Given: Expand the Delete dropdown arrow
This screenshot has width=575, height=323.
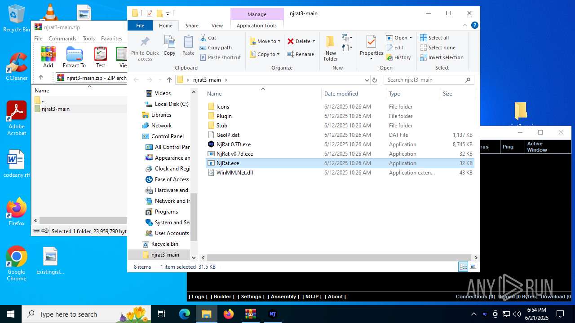Looking at the screenshot, I should click(x=314, y=41).
